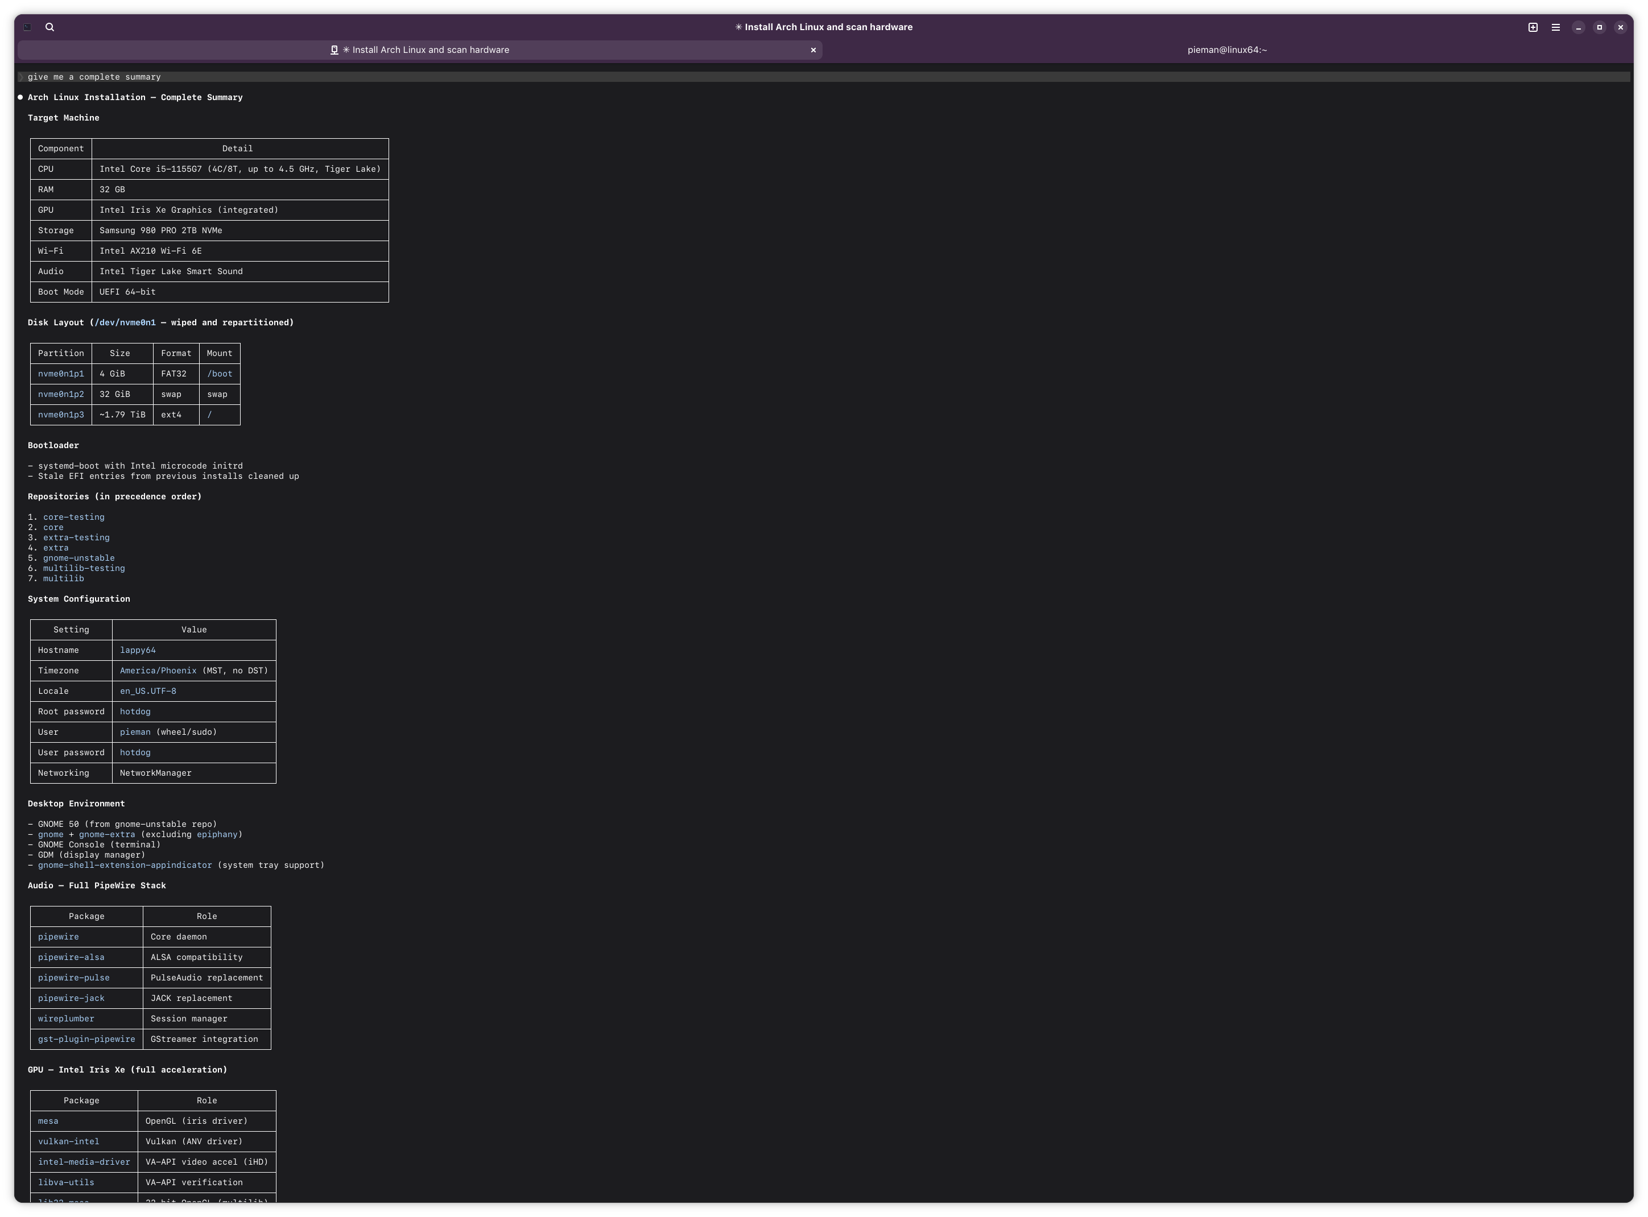This screenshot has width=1648, height=1217.
Task: Switch to the pieman@linux64 tab
Action: pyautogui.click(x=1226, y=50)
